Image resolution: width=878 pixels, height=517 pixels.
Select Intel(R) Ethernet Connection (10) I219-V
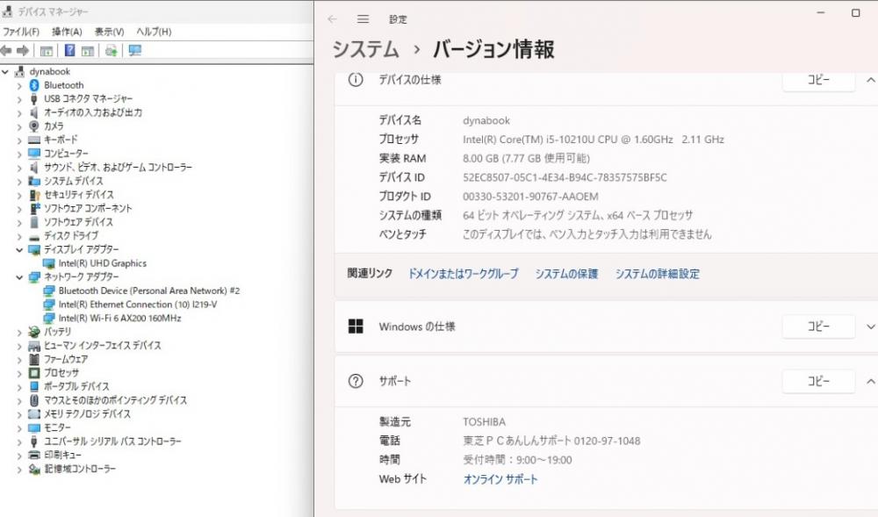pos(138,305)
